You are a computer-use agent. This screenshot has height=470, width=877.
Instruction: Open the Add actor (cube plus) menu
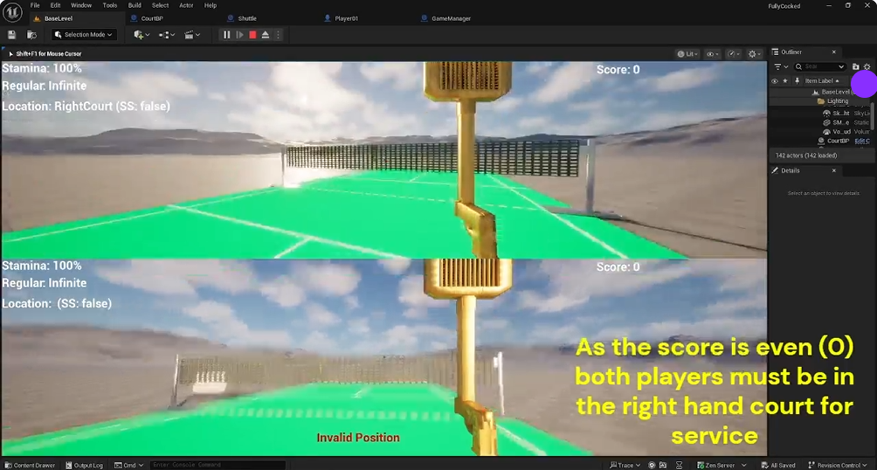[x=142, y=35]
